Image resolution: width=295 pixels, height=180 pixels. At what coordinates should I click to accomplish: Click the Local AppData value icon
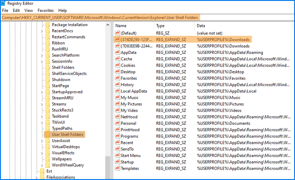117,91
